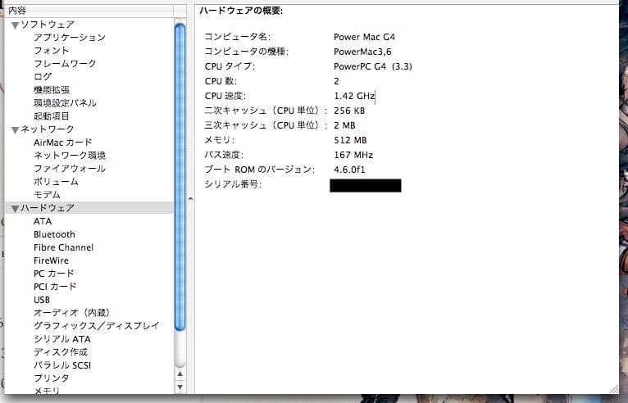Select ディスク作成 entry
Viewport: 628px width, 403px height.
61,352
